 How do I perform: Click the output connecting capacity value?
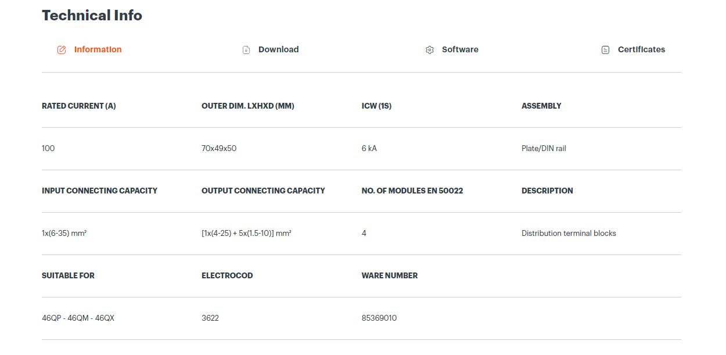[x=246, y=233]
